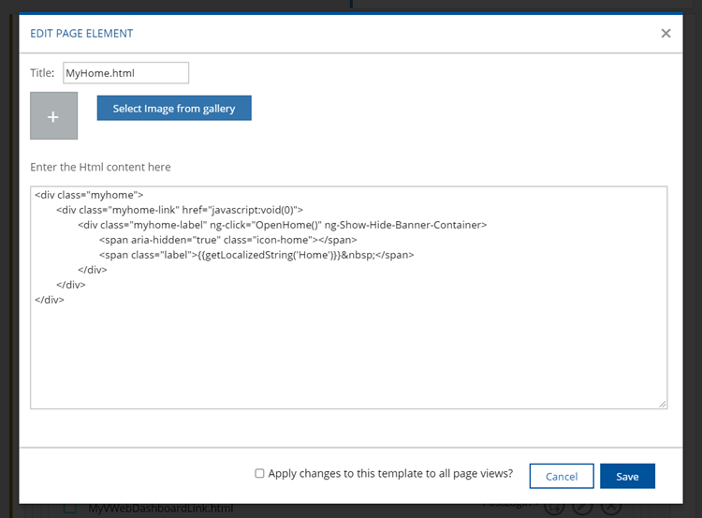This screenshot has height=518, width=702.
Task: Click Select Image from gallery button
Action: click(x=174, y=109)
